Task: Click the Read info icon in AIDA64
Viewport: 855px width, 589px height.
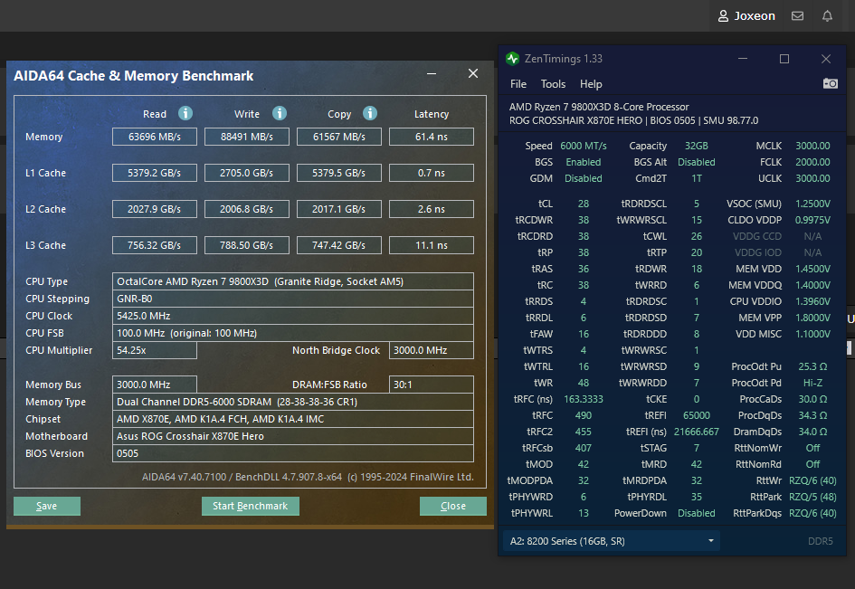Action: click(185, 113)
